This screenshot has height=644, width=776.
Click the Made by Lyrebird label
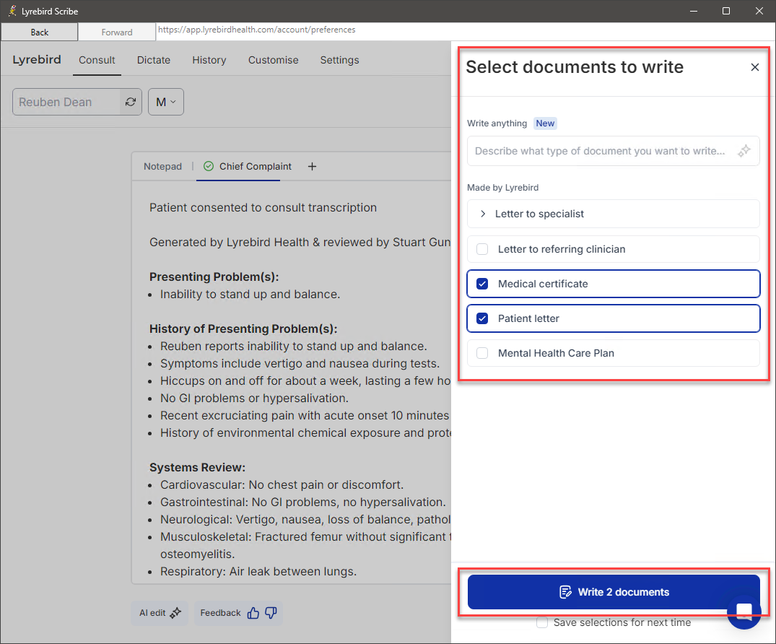pyautogui.click(x=503, y=188)
